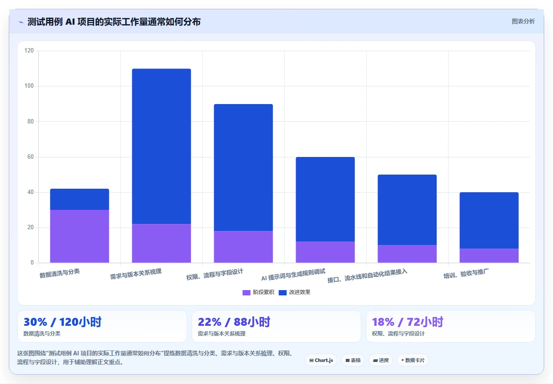
Task: Click the blue bar segment for 需求与版本关系梳理
Action: tap(162, 146)
